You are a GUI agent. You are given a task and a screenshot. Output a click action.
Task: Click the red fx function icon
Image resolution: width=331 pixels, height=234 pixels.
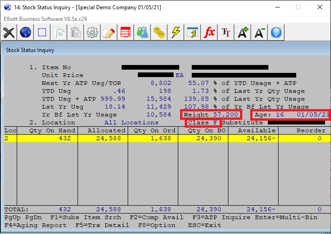click(209, 32)
